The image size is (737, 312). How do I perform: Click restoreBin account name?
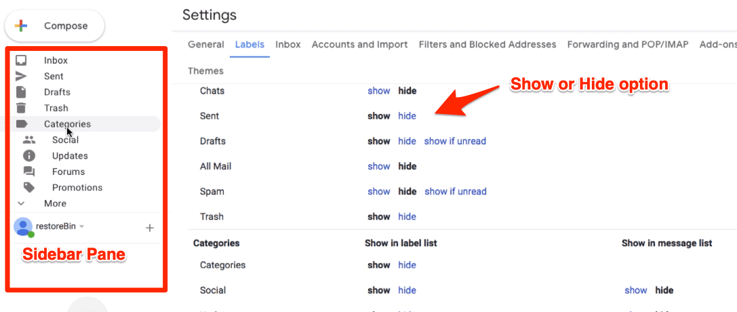point(56,226)
